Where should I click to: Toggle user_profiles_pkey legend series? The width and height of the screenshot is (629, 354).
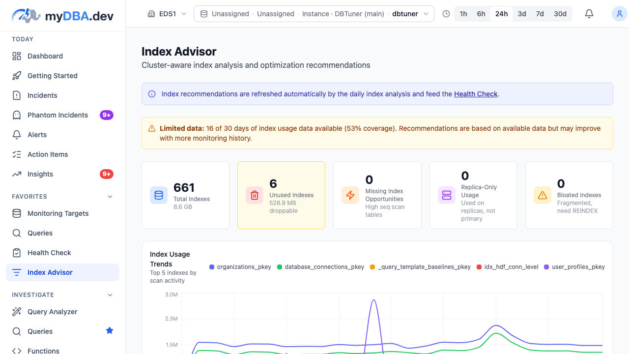point(574,267)
